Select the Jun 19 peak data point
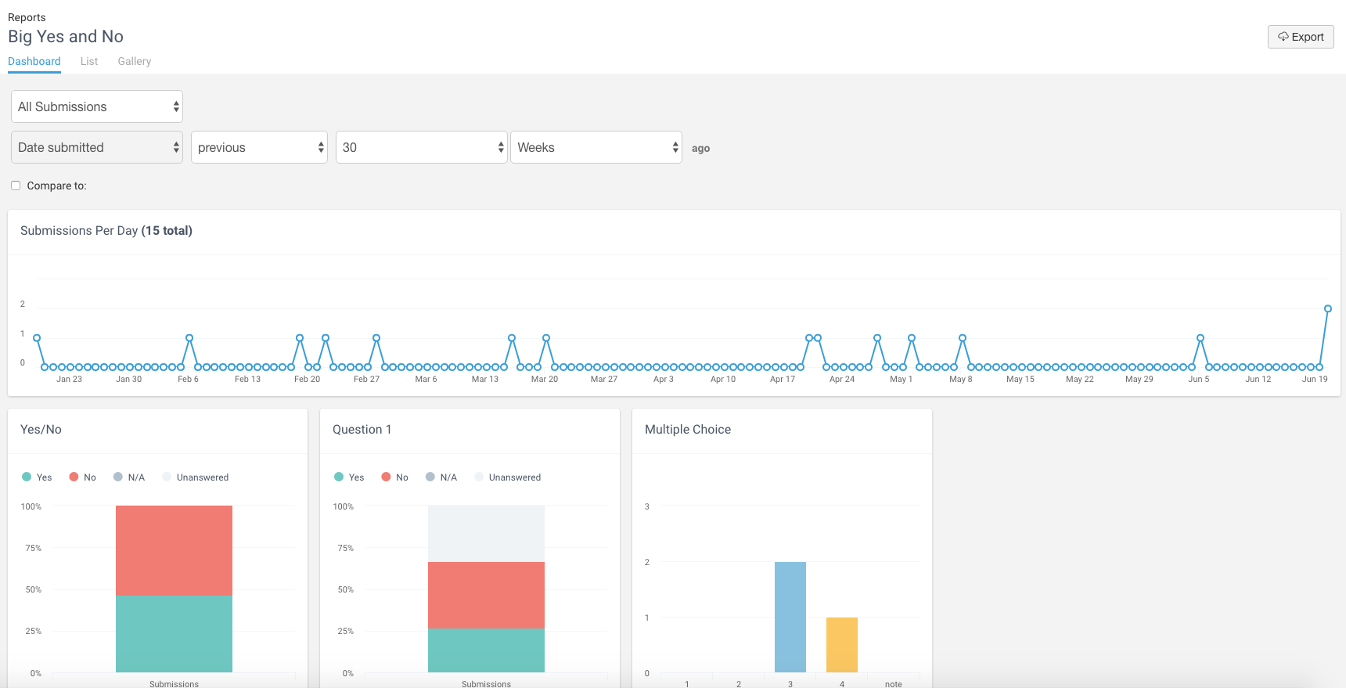This screenshot has height=688, width=1346. click(1327, 308)
